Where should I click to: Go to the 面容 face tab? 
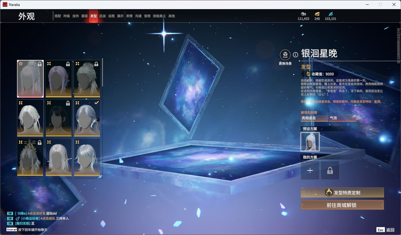[85, 16]
